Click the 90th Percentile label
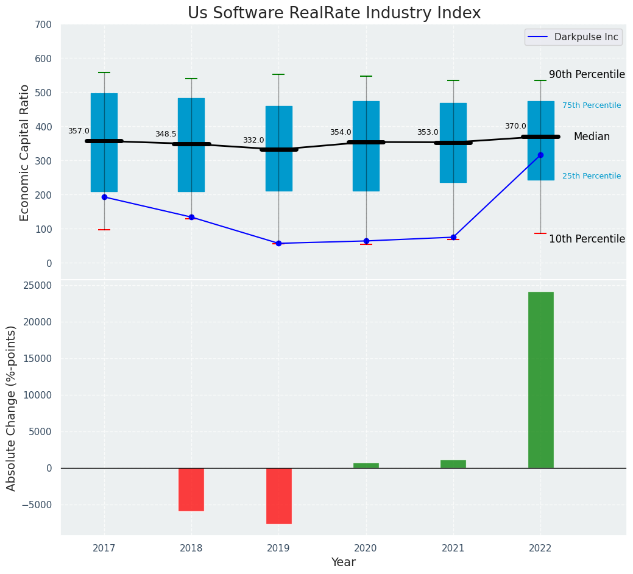Screen dimensions: 633x574 tap(587, 75)
